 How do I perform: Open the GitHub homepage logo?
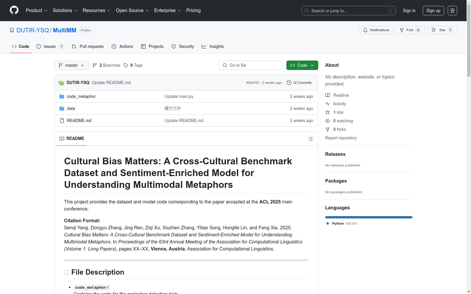pos(14,10)
